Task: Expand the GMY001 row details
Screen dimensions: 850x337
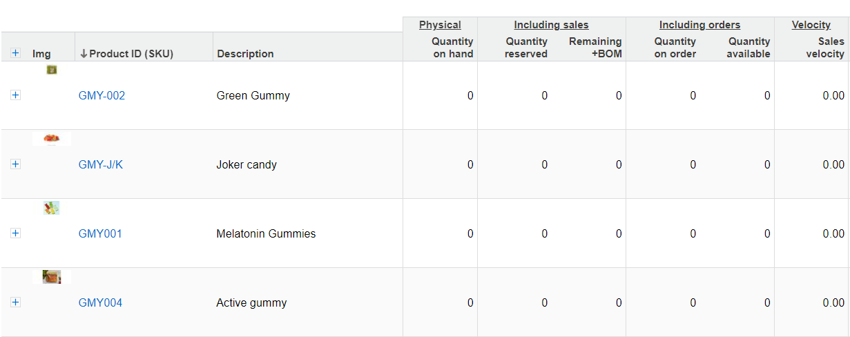Action: (x=15, y=233)
